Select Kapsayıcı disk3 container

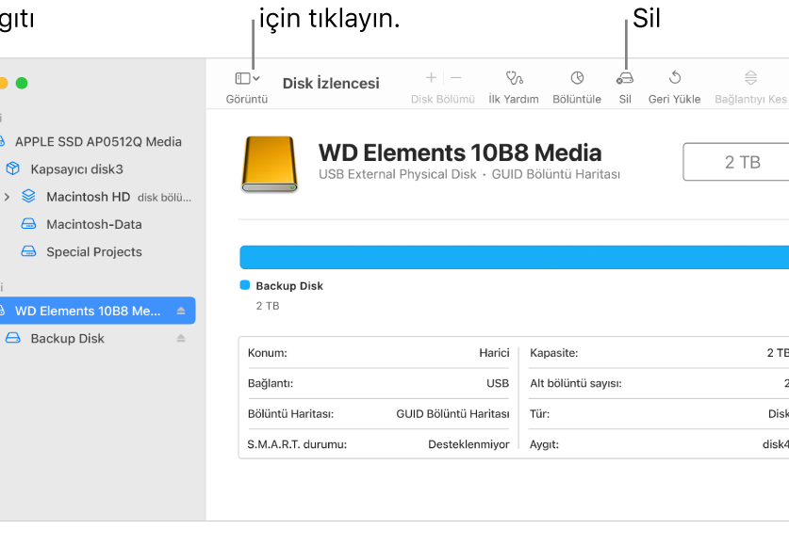coord(76,169)
